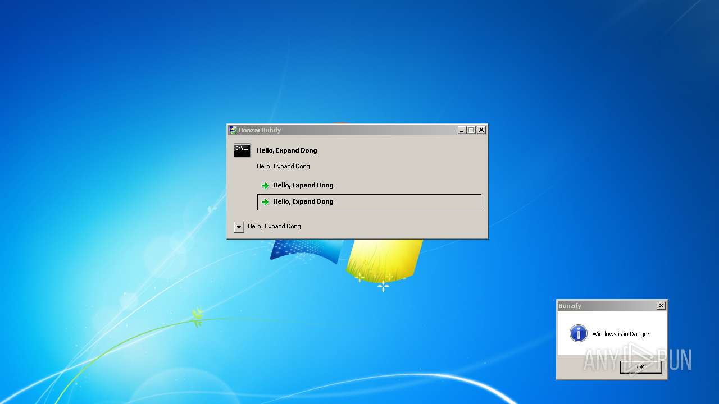
Task: Click the 'Windows is in Danger' message text
Action: point(621,334)
